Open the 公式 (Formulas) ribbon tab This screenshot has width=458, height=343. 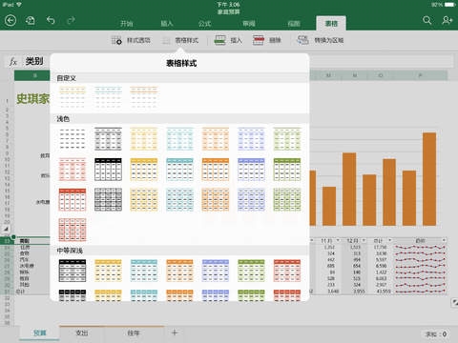(x=204, y=24)
